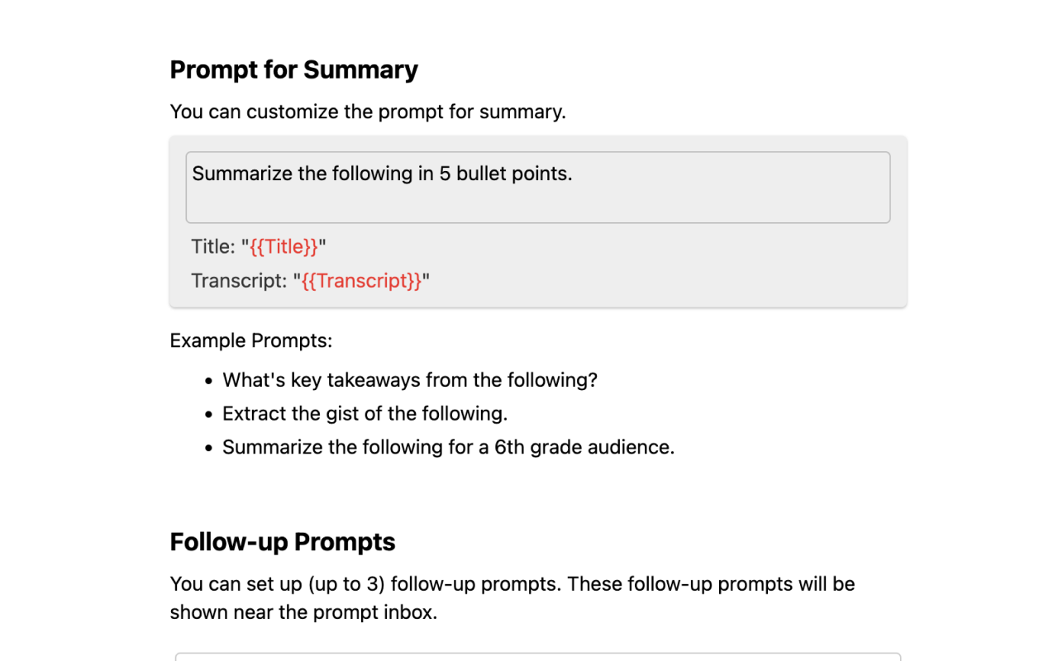The height and width of the screenshot is (661, 1058).
Task: Click the red {{Transcript}} template variable
Action: pyautogui.click(x=361, y=281)
